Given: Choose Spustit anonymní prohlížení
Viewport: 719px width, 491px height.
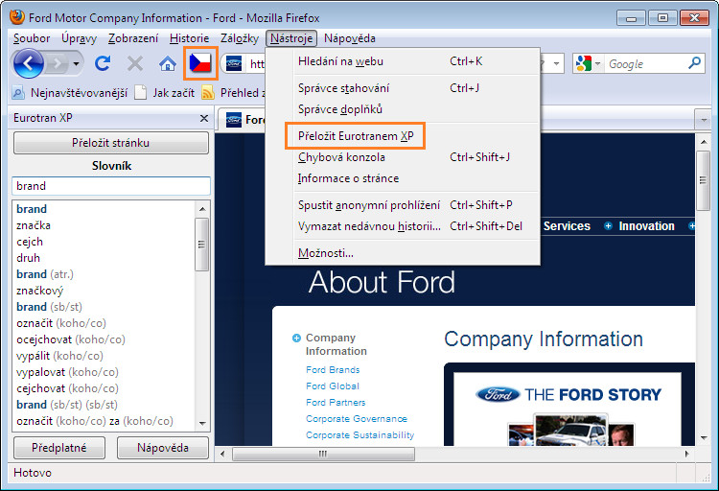Looking at the screenshot, I should pos(402,204).
